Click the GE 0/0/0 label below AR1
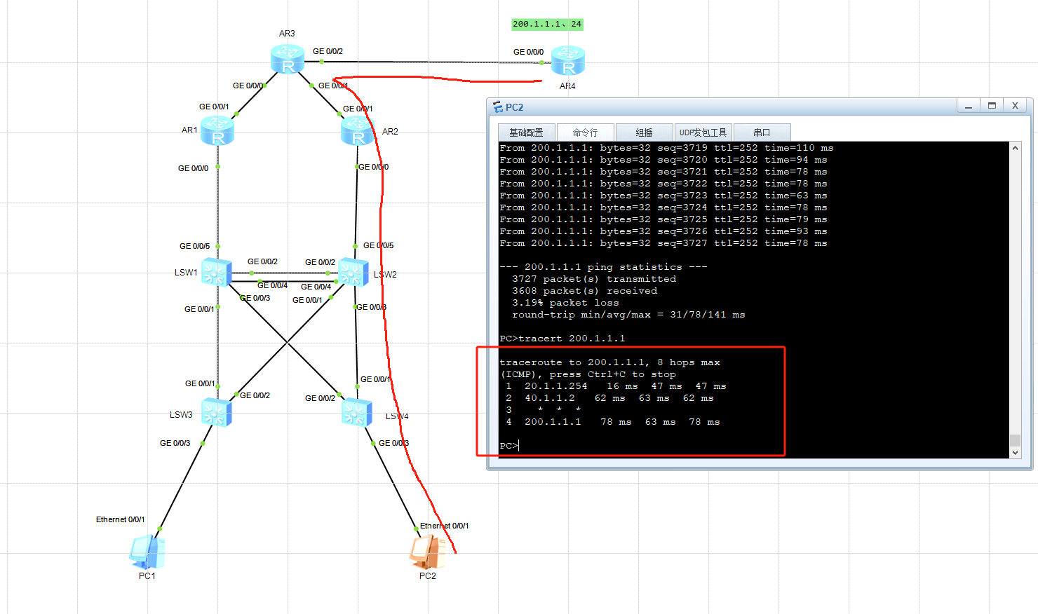 click(193, 169)
